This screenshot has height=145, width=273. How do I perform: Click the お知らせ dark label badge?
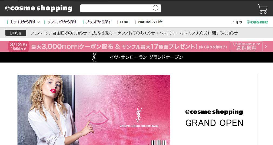(16, 33)
